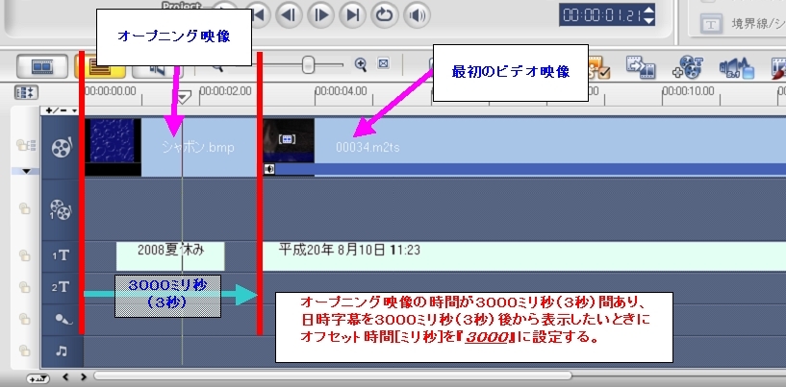Image resolution: width=786 pixels, height=387 pixels.
Task: Step back to the previous frame
Action: pos(289,15)
